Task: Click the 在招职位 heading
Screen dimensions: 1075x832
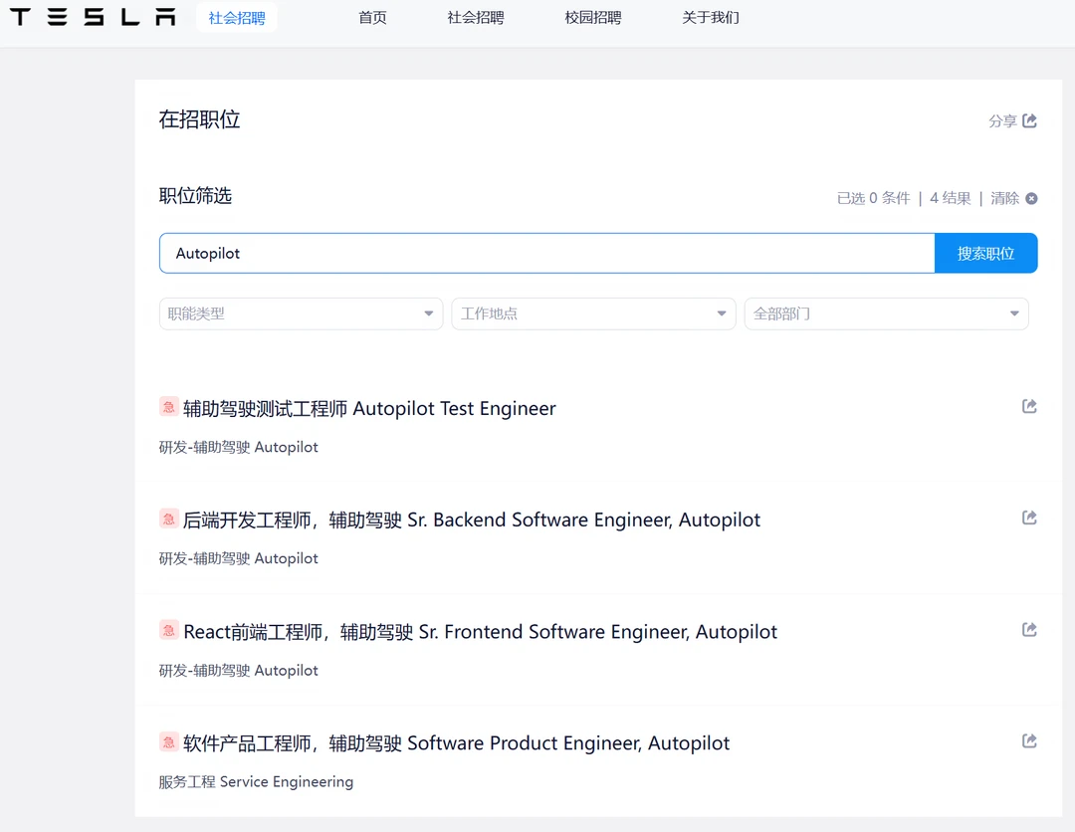Action: point(199,120)
